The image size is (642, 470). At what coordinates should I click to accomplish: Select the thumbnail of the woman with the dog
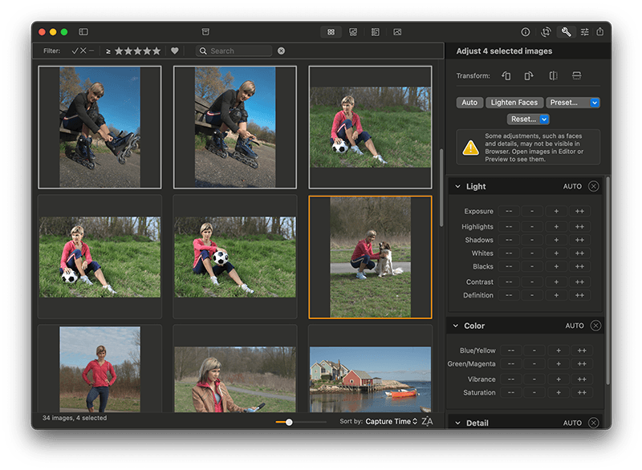369,255
